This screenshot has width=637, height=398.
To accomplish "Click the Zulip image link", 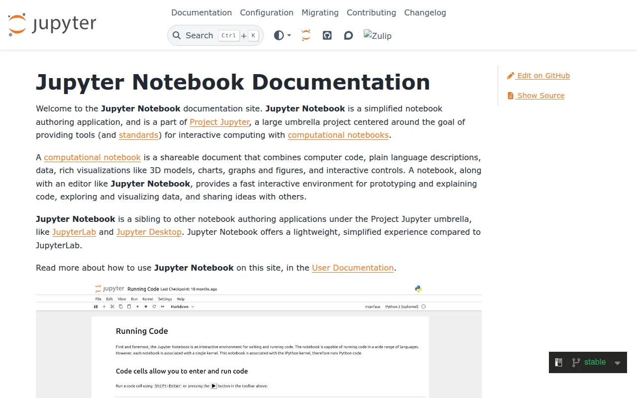I will click(378, 35).
